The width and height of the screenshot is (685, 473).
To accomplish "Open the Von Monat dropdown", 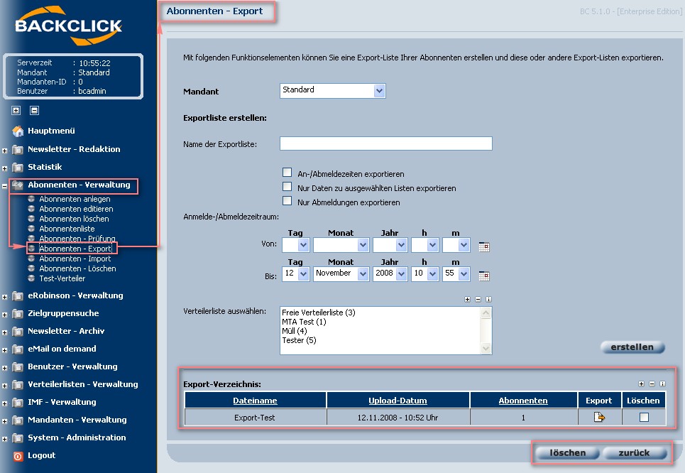I will coord(341,245).
